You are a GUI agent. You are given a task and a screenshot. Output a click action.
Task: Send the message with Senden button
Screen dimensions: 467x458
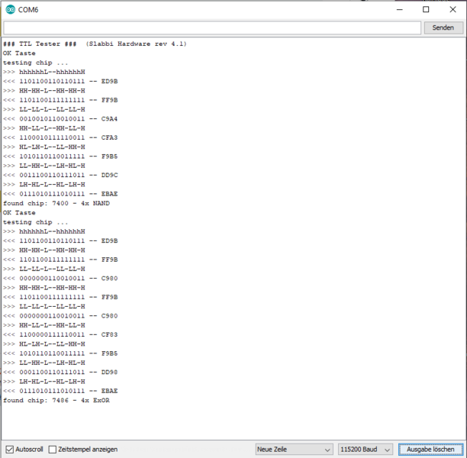[x=443, y=27]
